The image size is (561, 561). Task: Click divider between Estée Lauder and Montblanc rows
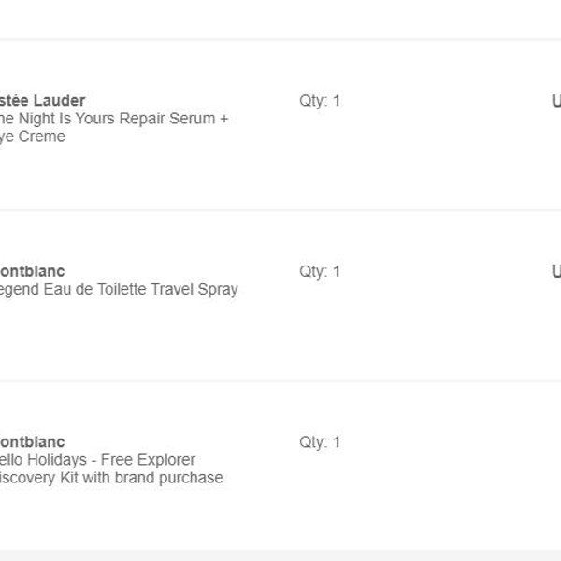[x=280, y=210]
